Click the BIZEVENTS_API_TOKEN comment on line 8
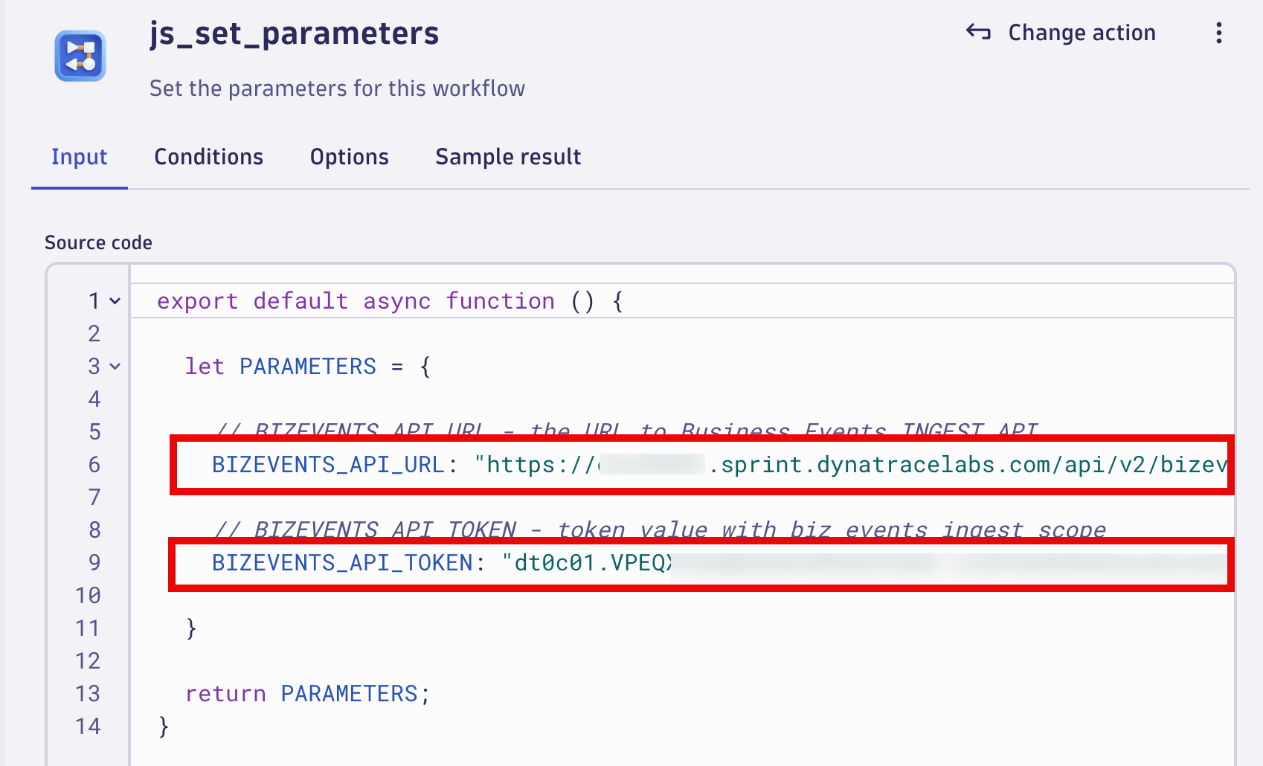The height and width of the screenshot is (766, 1263). click(661, 530)
